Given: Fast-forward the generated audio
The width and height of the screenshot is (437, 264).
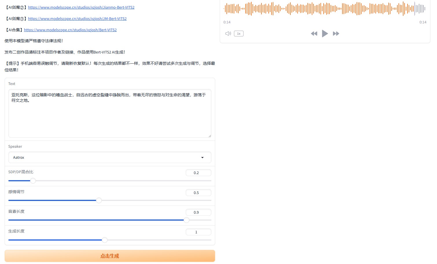Looking at the screenshot, I should (x=336, y=34).
